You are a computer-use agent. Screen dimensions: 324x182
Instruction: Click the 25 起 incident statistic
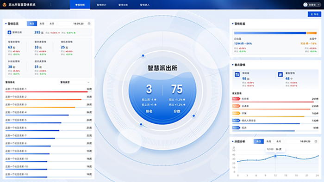tap(64, 47)
